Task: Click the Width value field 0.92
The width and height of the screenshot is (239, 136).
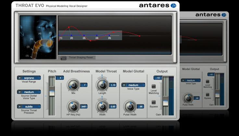Action: pyautogui.click(x=113, y=106)
